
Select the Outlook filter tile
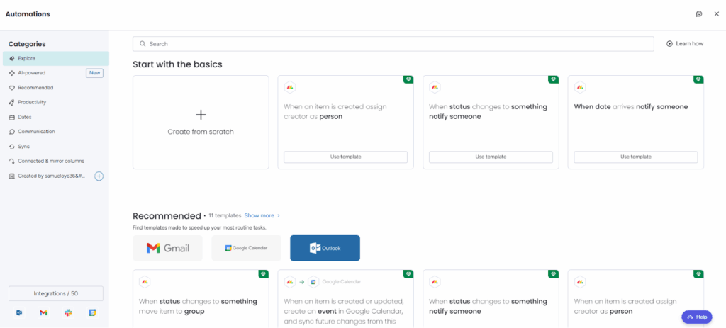coord(325,248)
